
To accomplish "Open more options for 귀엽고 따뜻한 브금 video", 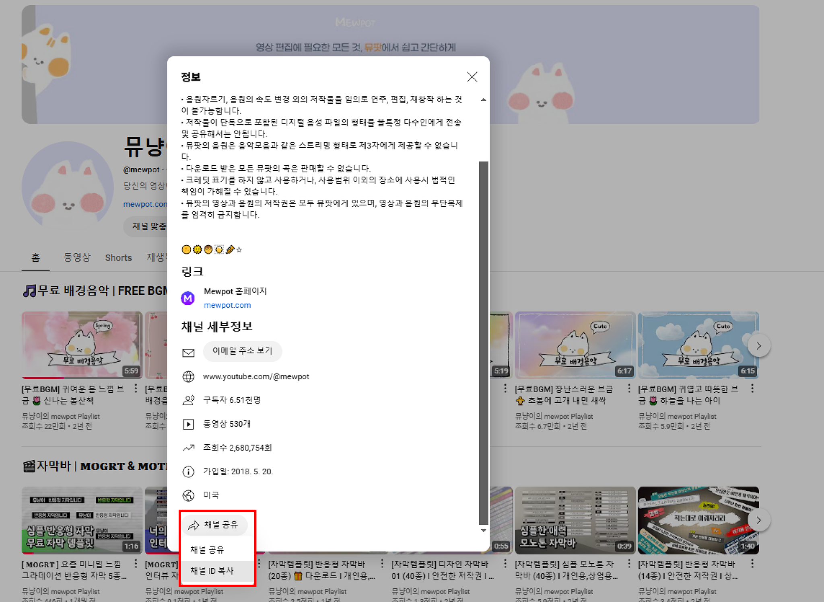I will click(752, 389).
